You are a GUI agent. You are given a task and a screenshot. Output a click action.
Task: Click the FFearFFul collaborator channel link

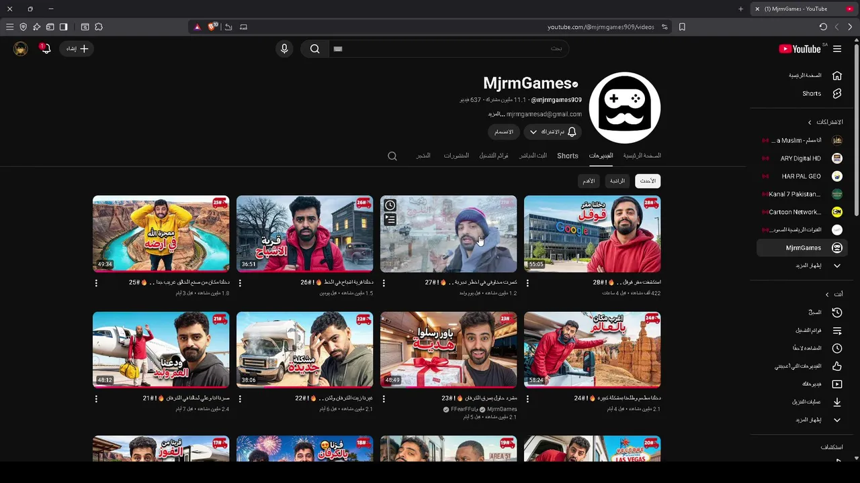coord(464,409)
